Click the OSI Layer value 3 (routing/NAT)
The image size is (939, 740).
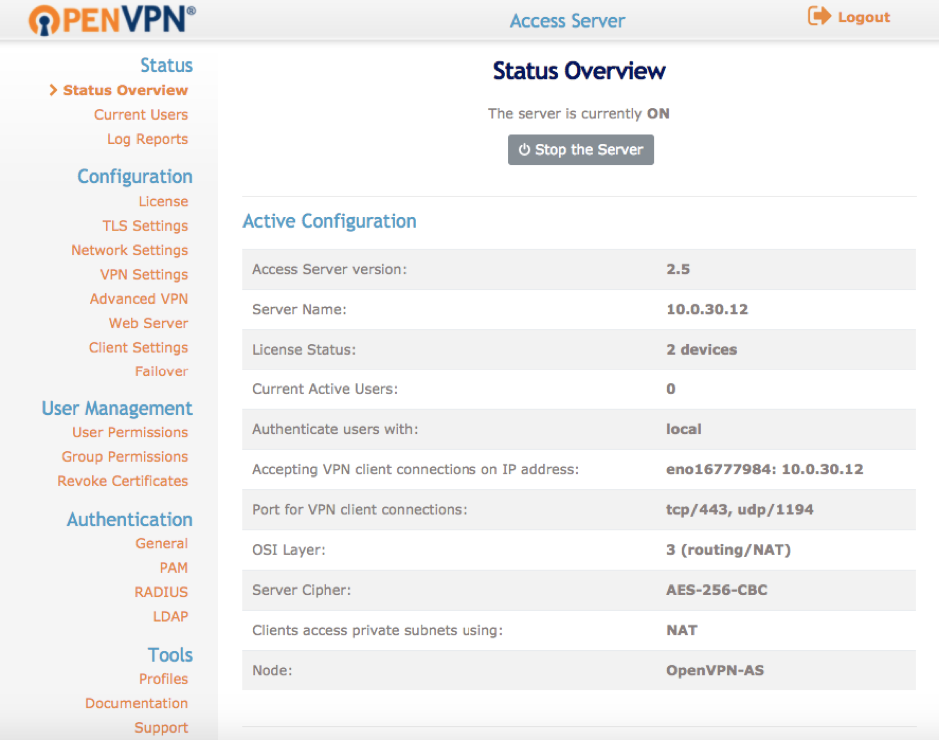729,550
